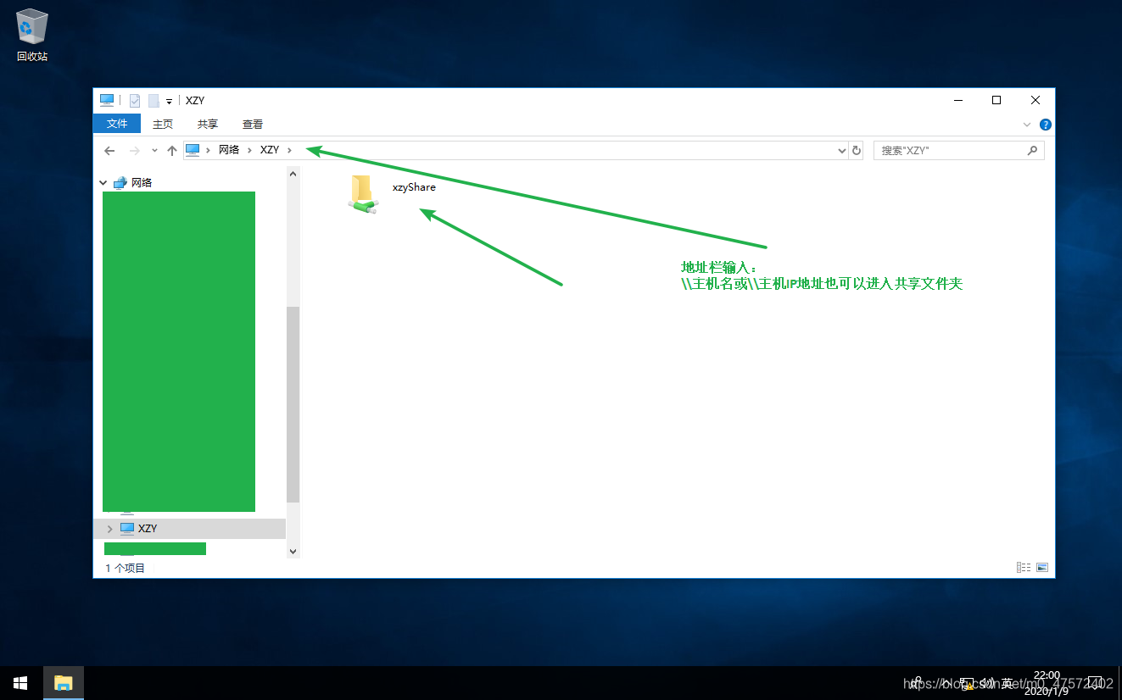Click navigation pane scroll up arrow

[293, 174]
